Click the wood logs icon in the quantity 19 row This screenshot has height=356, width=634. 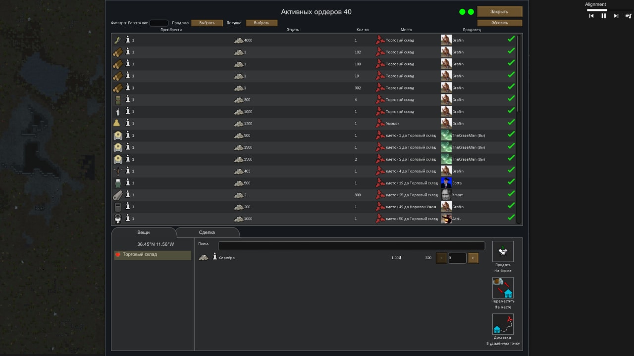117,76
